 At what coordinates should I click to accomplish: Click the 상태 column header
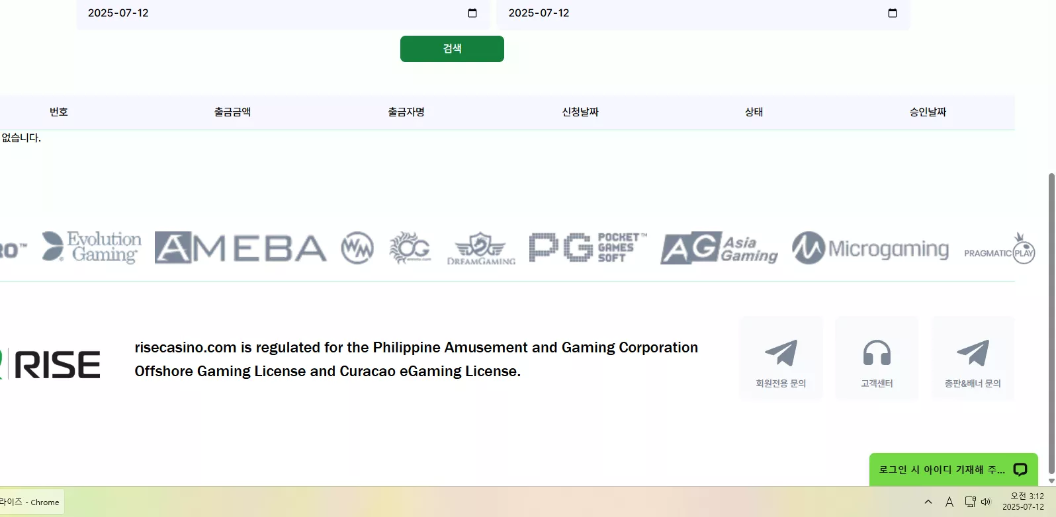click(754, 112)
